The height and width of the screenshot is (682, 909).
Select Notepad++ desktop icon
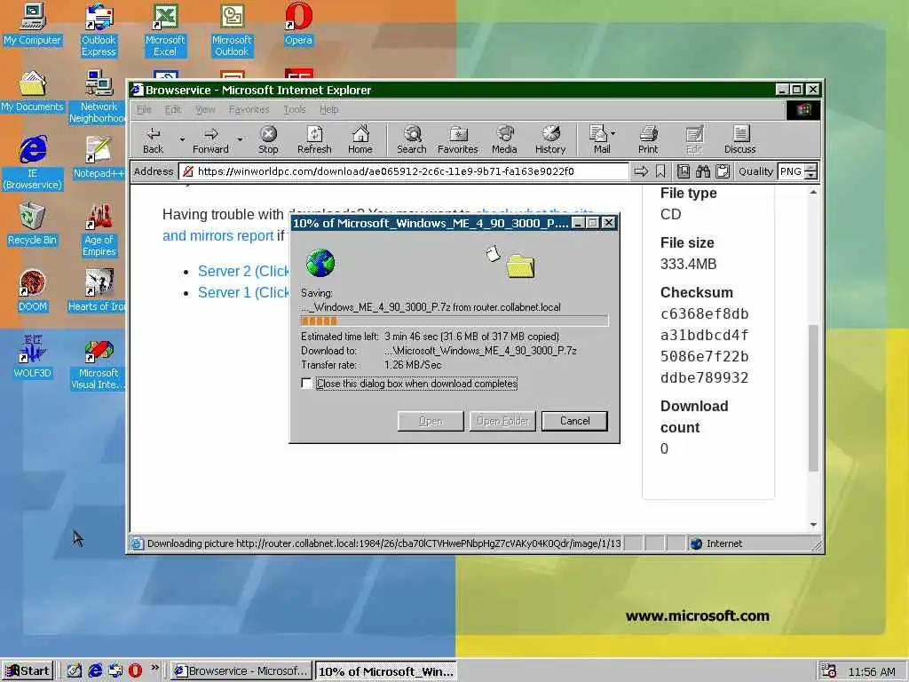(x=99, y=158)
